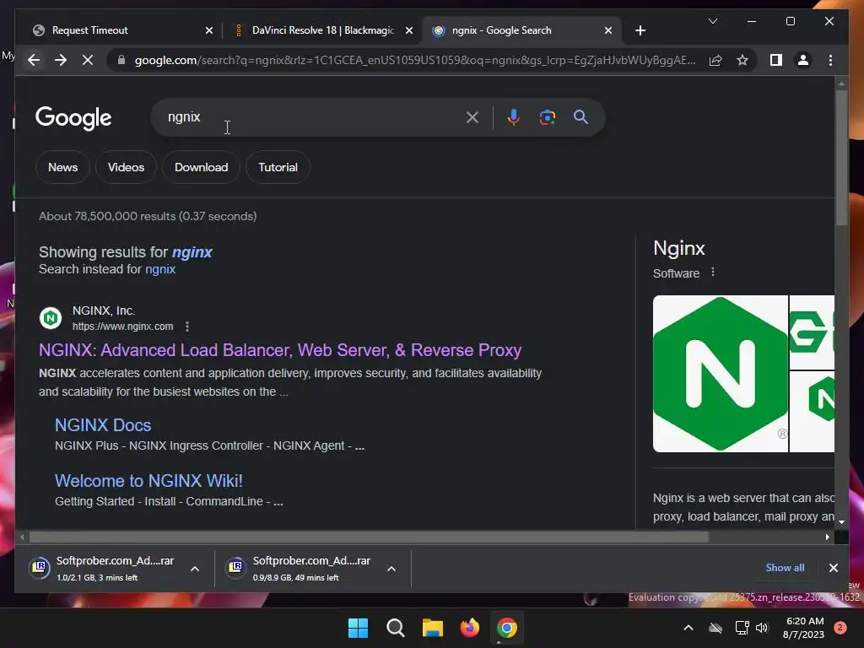Launch File Explorer from the taskbar
This screenshot has height=648, width=864.
(433, 628)
